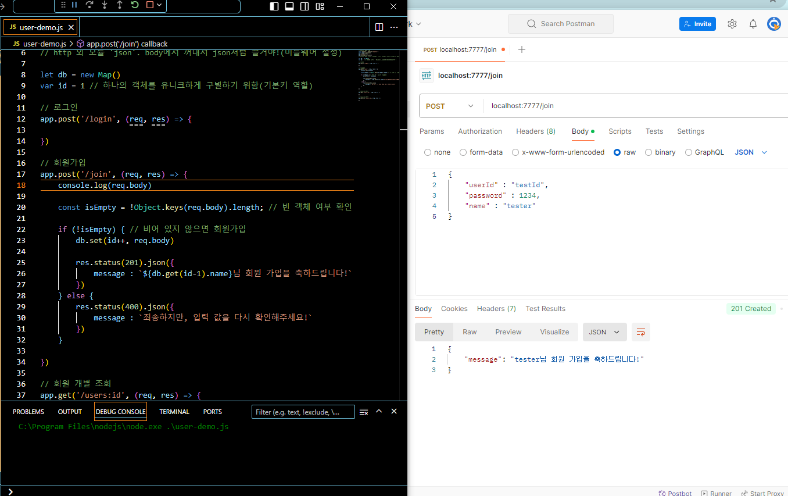Open the blue JSON raw-type dropdown
This screenshot has width=788, height=496.
tap(751, 152)
